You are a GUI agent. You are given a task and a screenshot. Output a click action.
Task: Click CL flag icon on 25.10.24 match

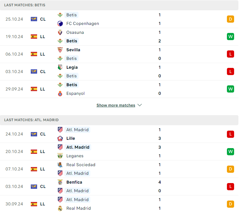[x=34, y=19]
